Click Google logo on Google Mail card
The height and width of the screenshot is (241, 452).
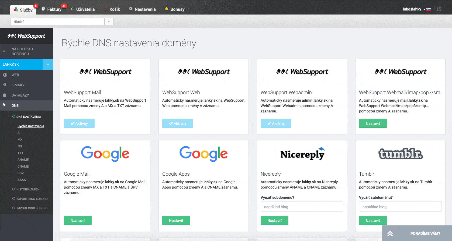point(105,154)
